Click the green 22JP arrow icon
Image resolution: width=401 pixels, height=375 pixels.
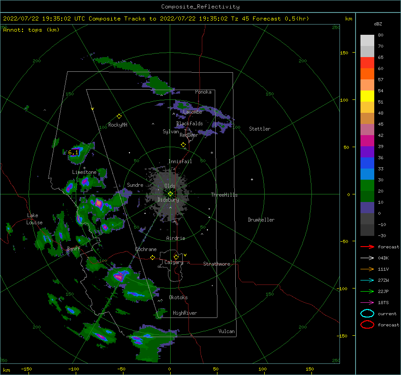coord(367,291)
